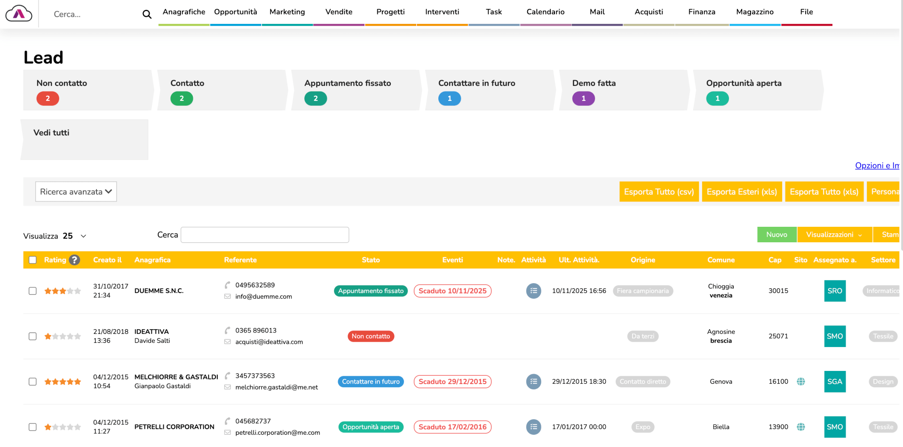Open activity list icon for DUEMME S.N.C.
Image resolution: width=903 pixels, height=447 pixels.
pos(533,291)
